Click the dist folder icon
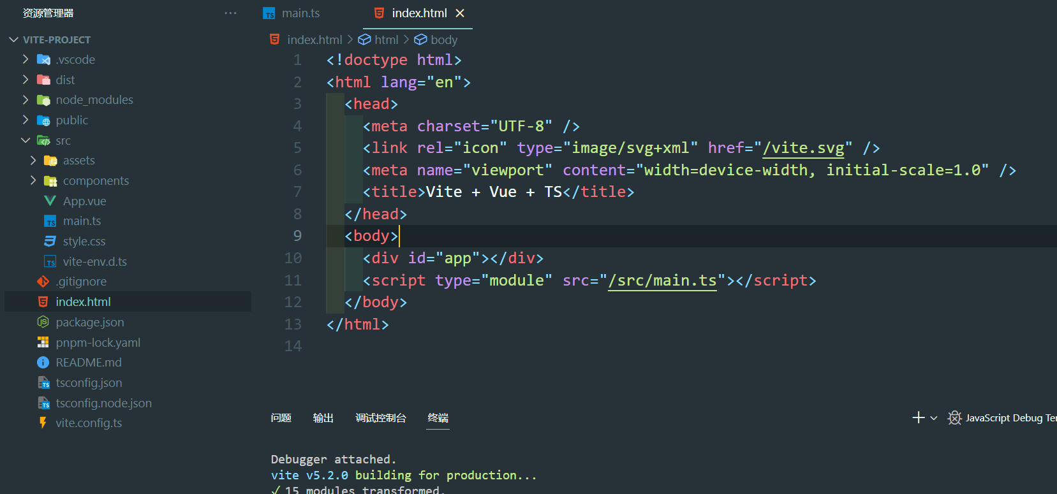This screenshot has width=1057, height=494. pos(43,80)
